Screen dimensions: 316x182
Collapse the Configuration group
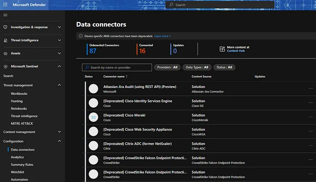[x=59, y=141]
